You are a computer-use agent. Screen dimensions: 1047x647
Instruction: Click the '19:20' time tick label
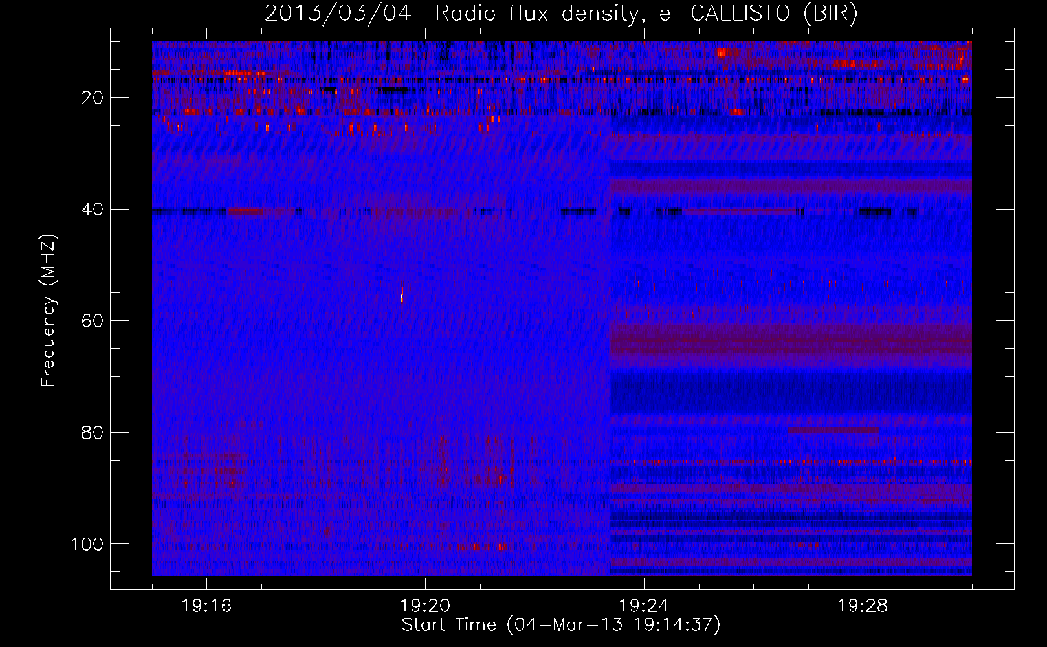pos(425,606)
